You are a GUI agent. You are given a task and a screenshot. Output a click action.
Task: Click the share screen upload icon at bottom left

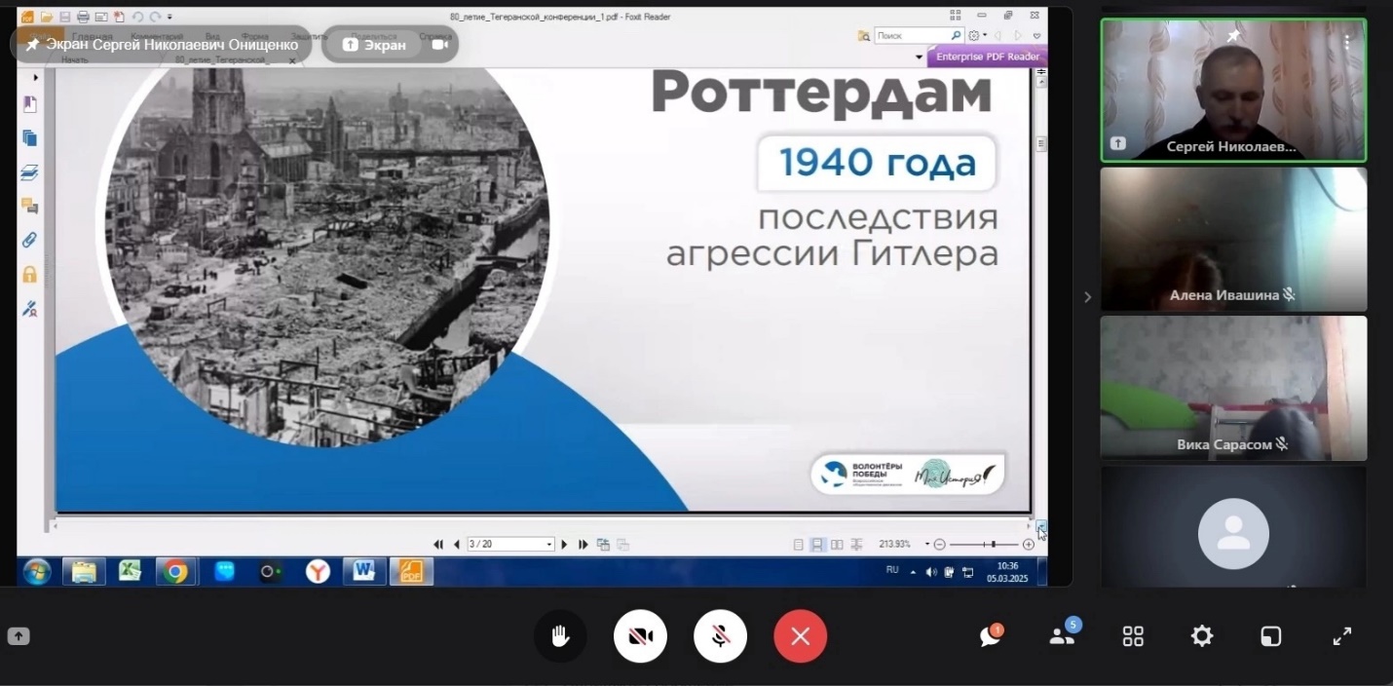click(19, 636)
